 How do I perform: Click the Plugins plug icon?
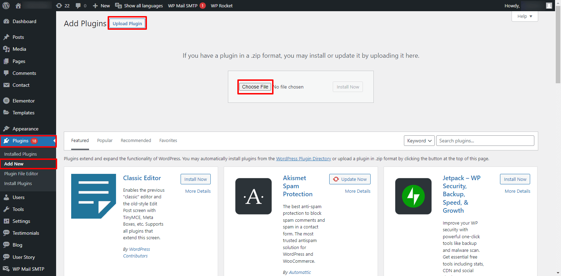point(6,141)
